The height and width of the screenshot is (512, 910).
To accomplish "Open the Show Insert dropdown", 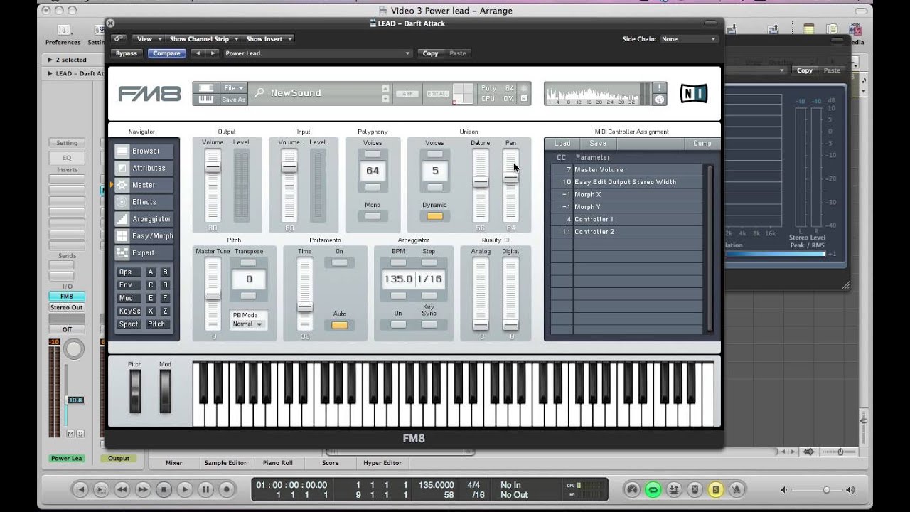I will [x=268, y=38].
